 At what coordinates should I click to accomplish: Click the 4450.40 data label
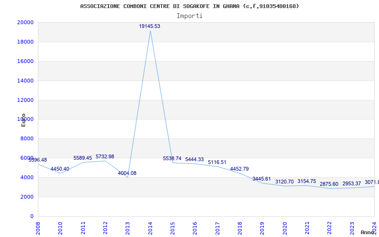60,169
